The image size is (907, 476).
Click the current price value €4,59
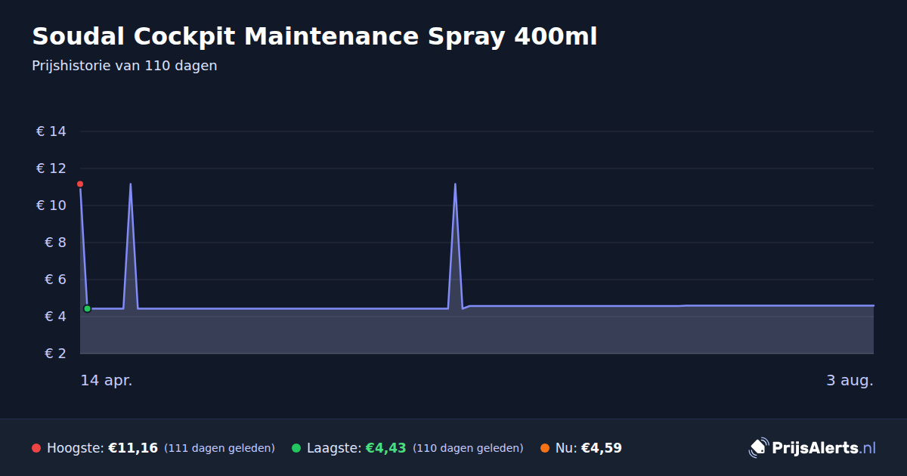(602, 448)
